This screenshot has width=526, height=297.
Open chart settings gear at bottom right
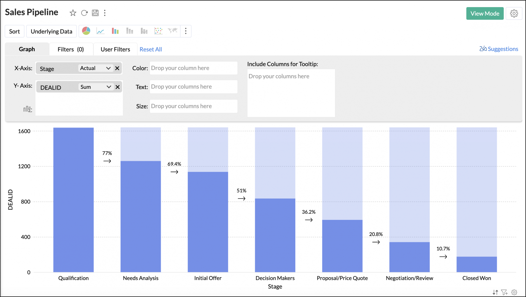(x=514, y=292)
